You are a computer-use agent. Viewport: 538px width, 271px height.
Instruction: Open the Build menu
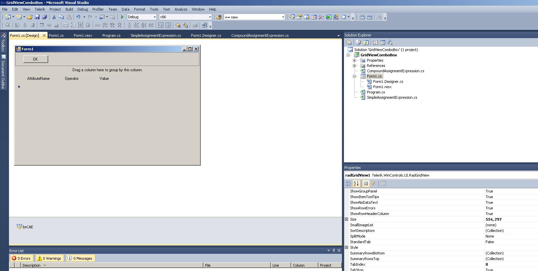(69, 9)
